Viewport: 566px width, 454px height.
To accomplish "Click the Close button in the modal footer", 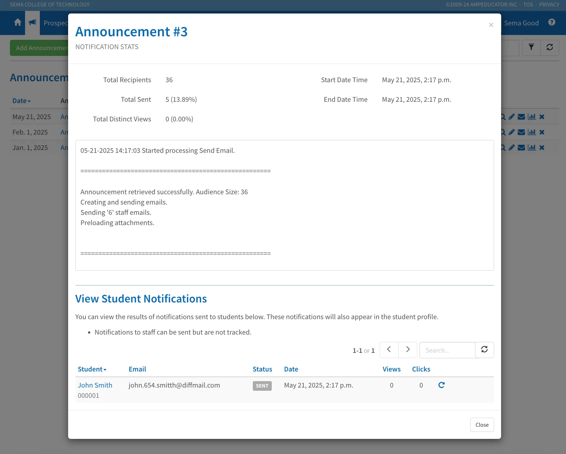I will click(x=482, y=425).
